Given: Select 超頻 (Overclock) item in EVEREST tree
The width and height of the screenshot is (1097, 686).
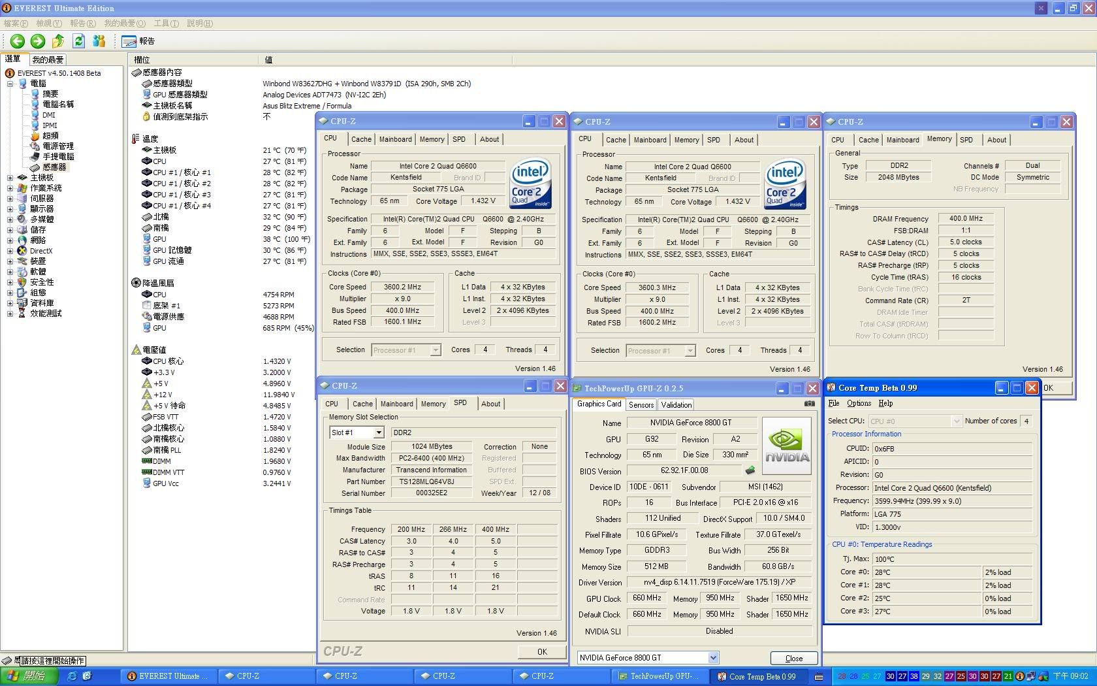Looking at the screenshot, I should 50,136.
